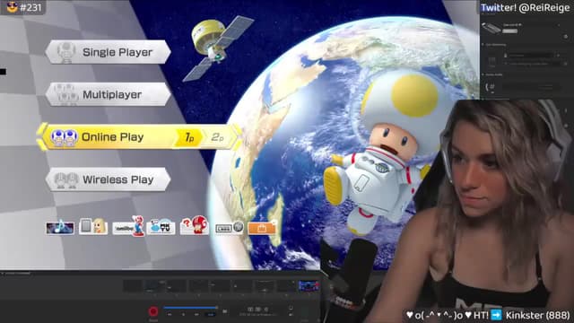Select the highlighted scene thumbnail in strip
Image resolution: width=574 pixels, height=323 pixels.
click(309, 285)
